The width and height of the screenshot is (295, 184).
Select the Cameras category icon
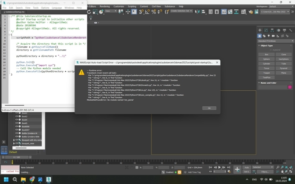pos(273,36)
